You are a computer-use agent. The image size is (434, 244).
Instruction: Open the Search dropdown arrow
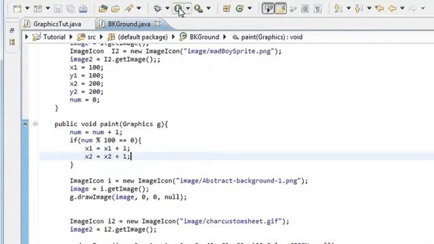point(138,9)
